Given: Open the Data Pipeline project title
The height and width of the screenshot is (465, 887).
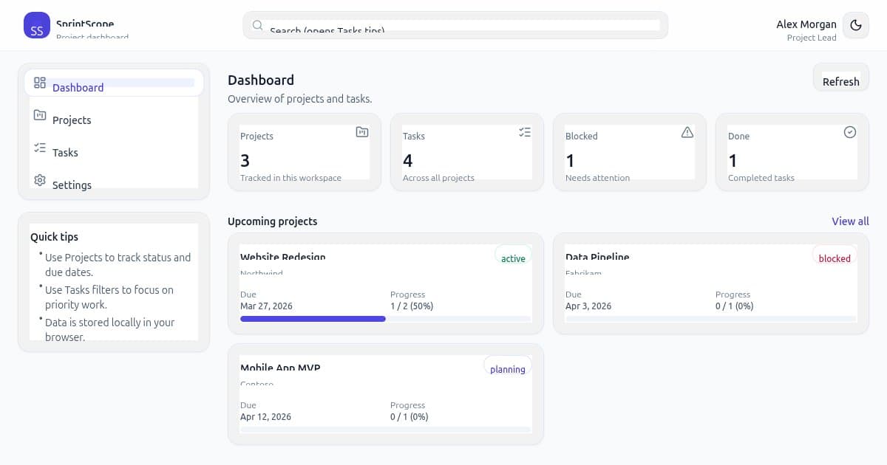Looking at the screenshot, I should [597, 257].
